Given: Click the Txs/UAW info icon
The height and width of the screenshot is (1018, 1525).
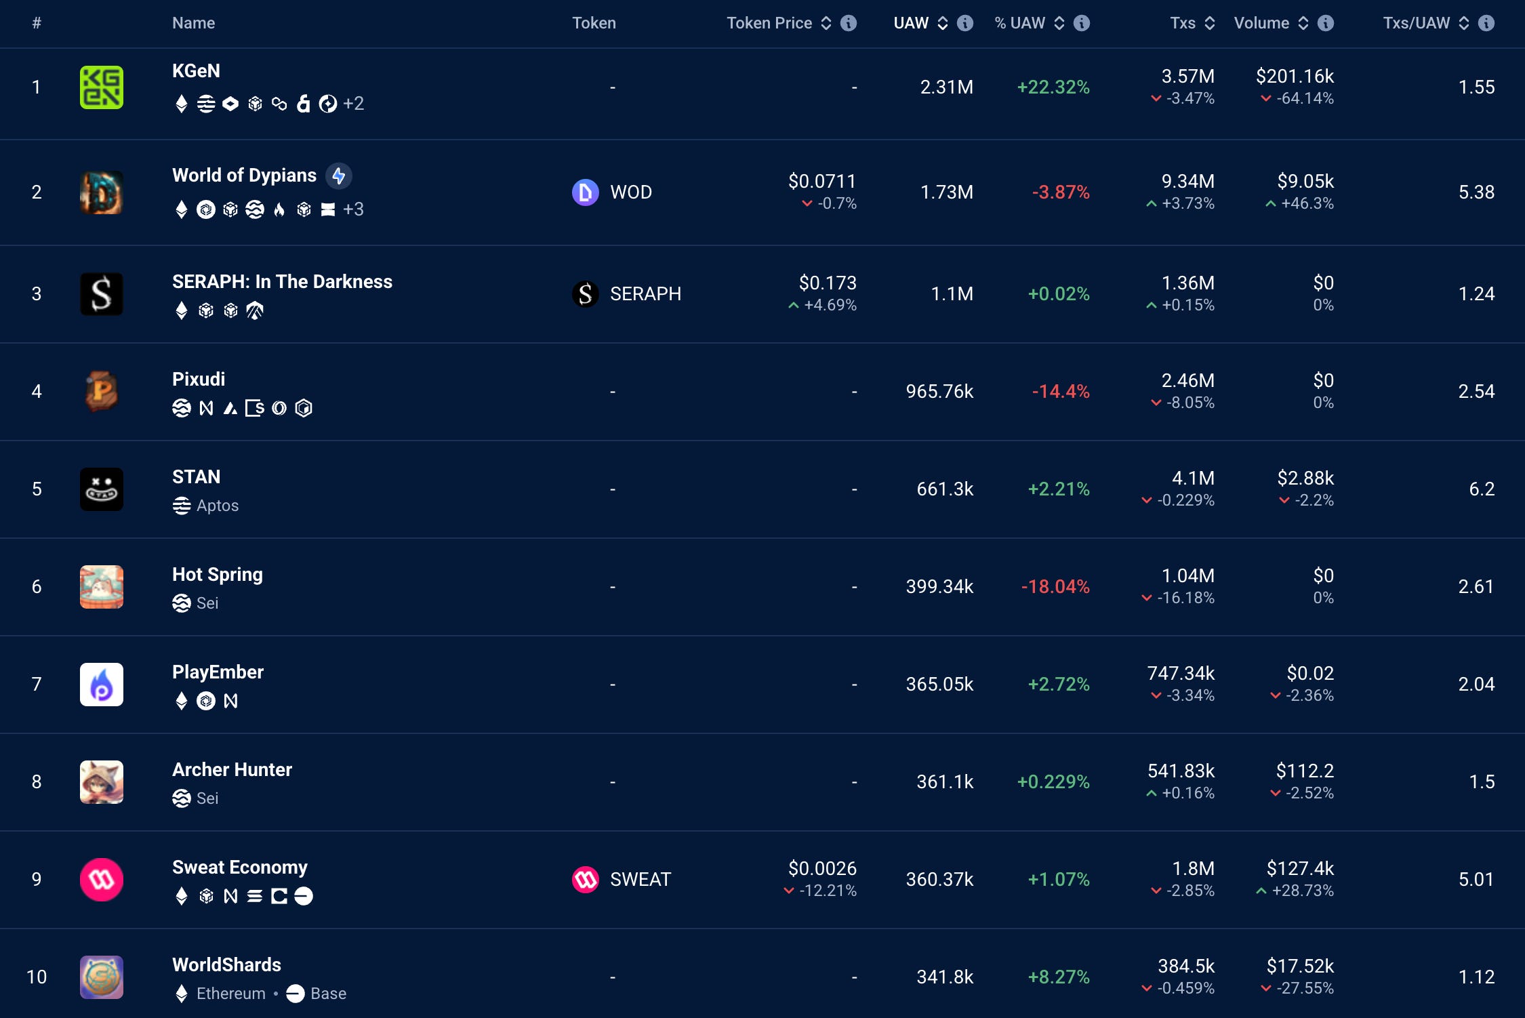Looking at the screenshot, I should [x=1486, y=23].
